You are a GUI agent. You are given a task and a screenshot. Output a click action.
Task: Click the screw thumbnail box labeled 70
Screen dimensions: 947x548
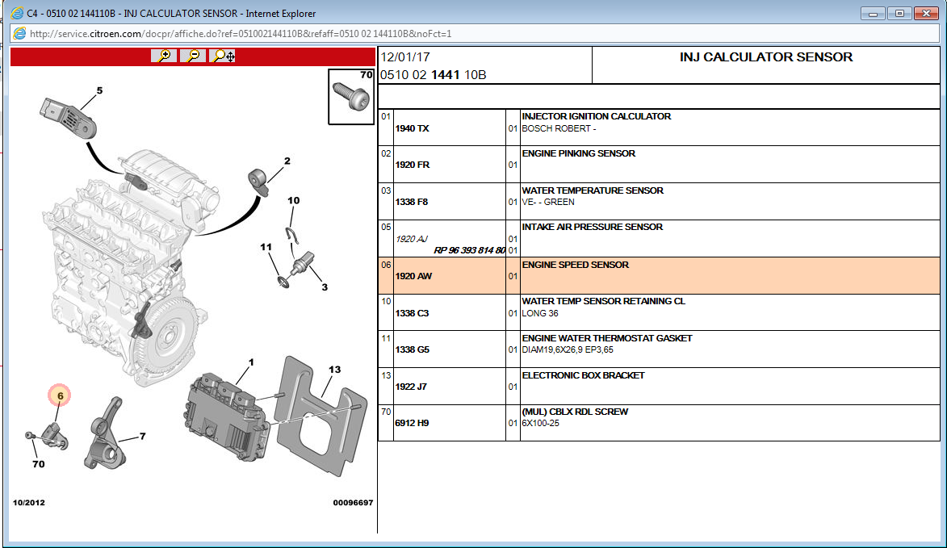(x=351, y=97)
